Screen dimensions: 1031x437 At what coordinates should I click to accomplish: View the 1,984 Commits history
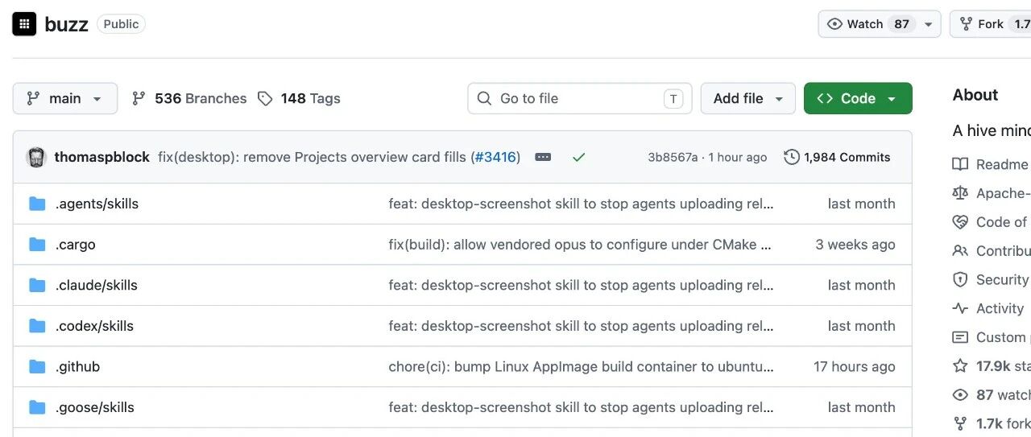pyautogui.click(x=837, y=157)
